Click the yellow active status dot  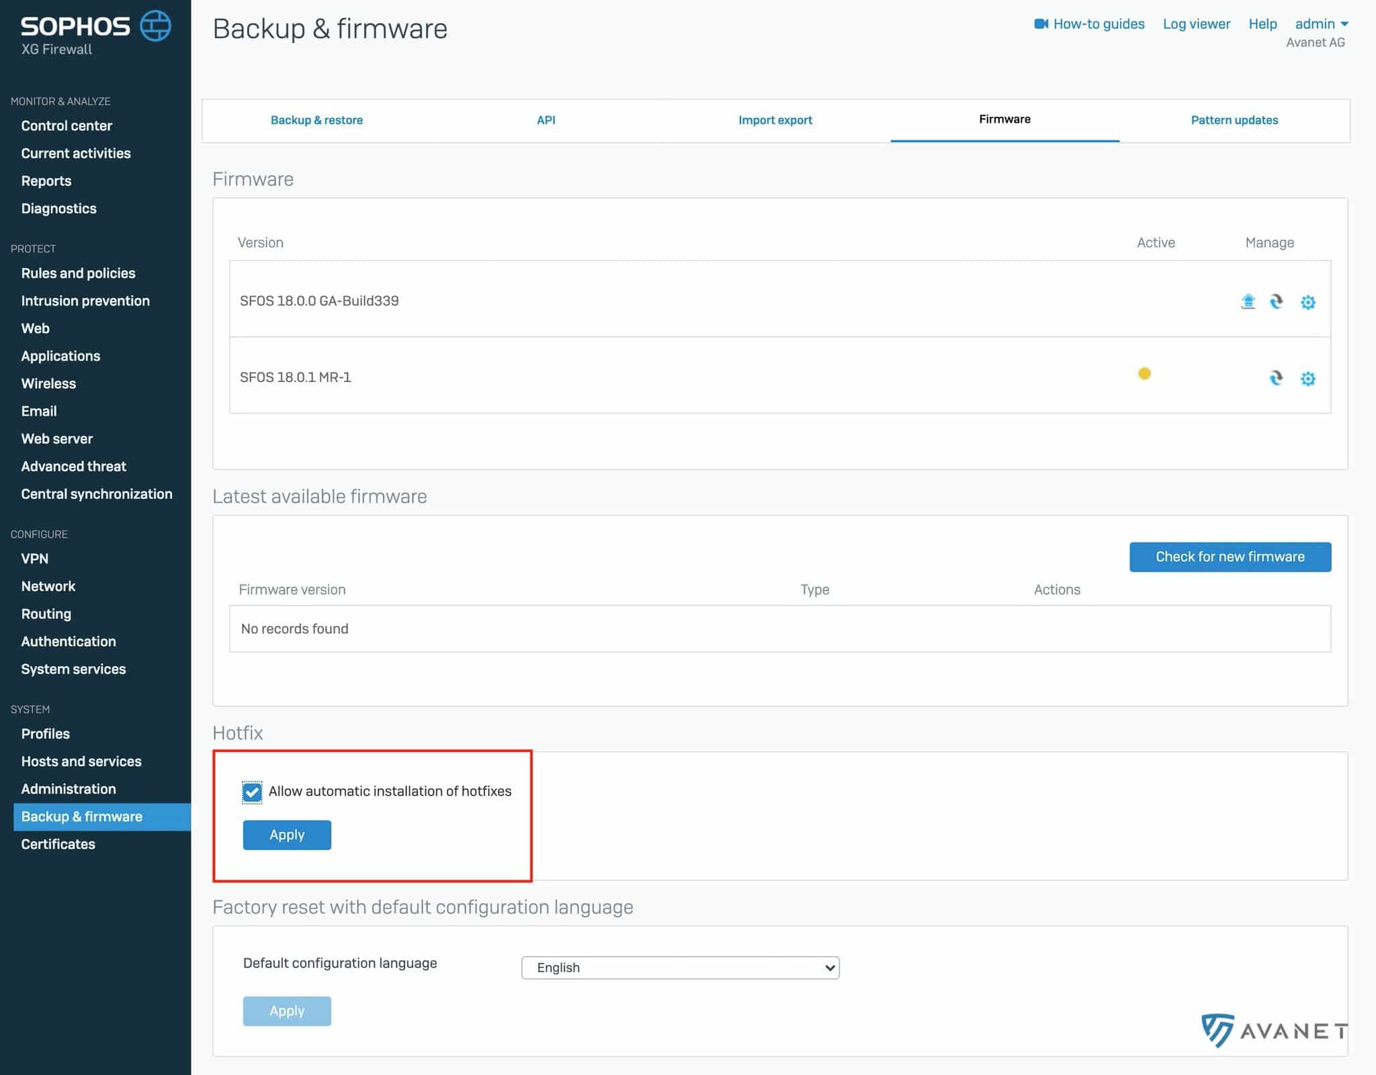(x=1144, y=373)
